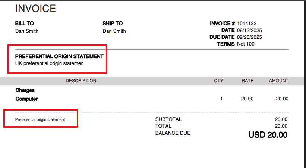Click the DESCRIPTION column header
This screenshot has width=306, height=168.
point(81,81)
